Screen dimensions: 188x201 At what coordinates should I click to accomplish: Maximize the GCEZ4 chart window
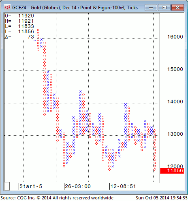(x=164, y=7)
